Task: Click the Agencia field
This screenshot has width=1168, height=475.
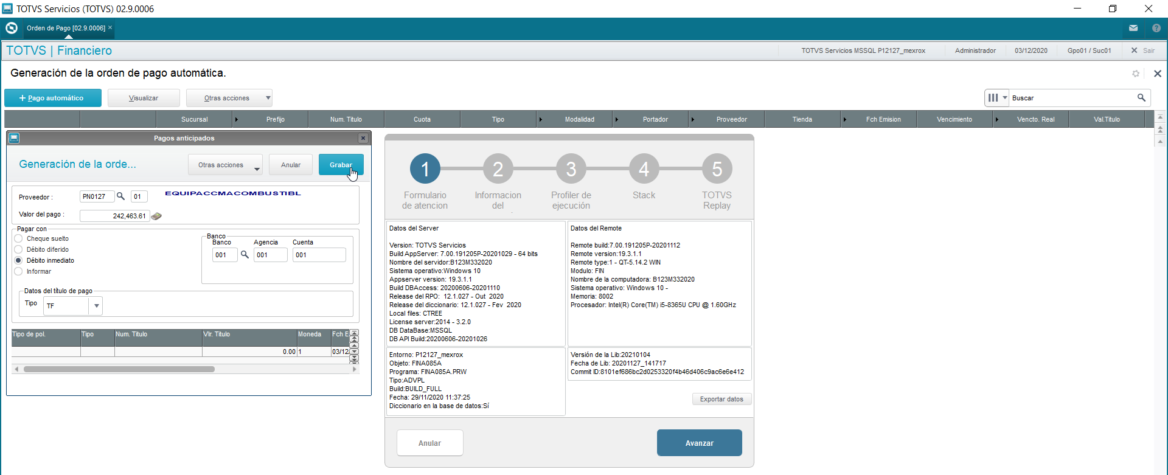Action: (x=271, y=255)
